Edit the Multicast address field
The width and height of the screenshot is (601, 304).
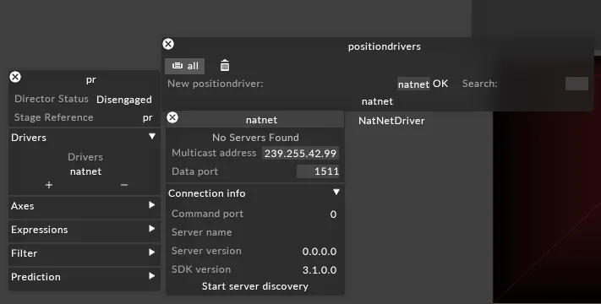(301, 153)
